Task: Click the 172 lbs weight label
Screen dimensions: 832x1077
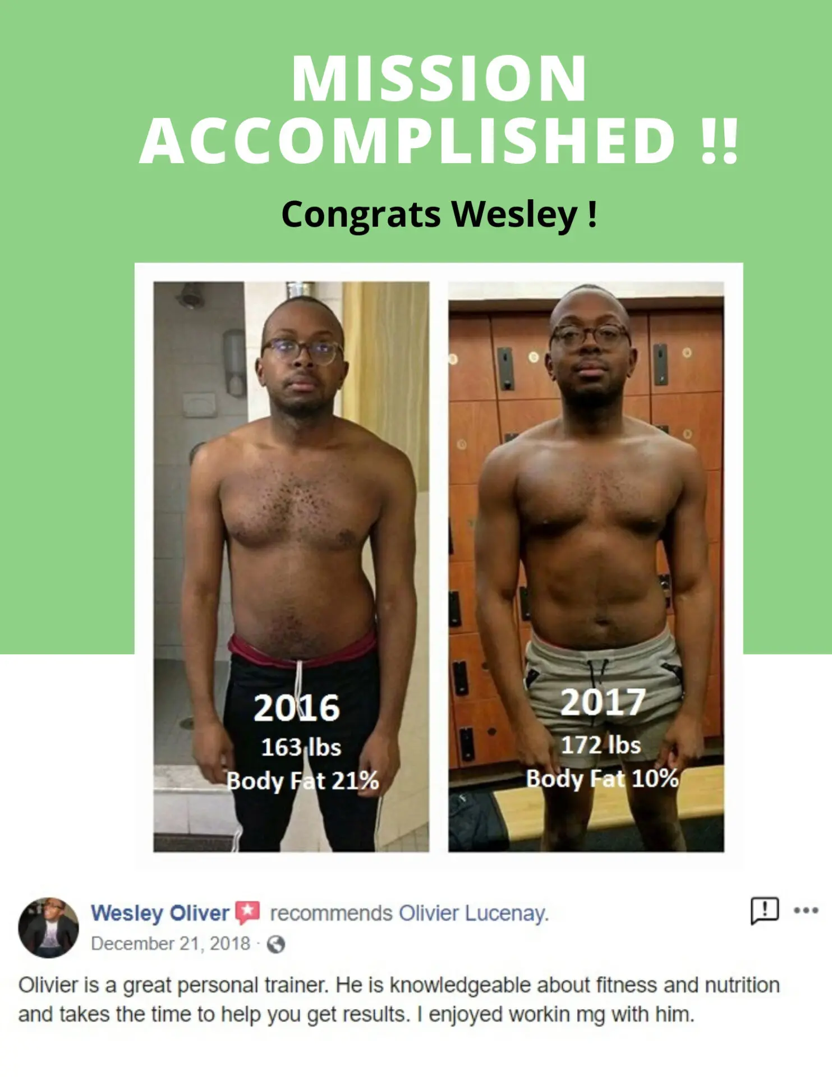Action: click(x=601, y=745)
